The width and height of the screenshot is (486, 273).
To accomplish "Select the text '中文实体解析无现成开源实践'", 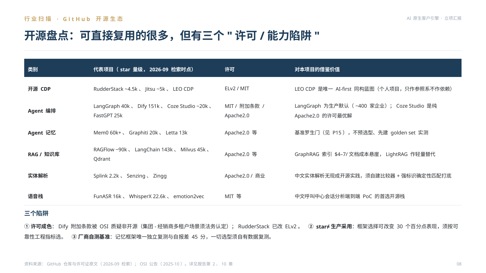I will point(327,176).
